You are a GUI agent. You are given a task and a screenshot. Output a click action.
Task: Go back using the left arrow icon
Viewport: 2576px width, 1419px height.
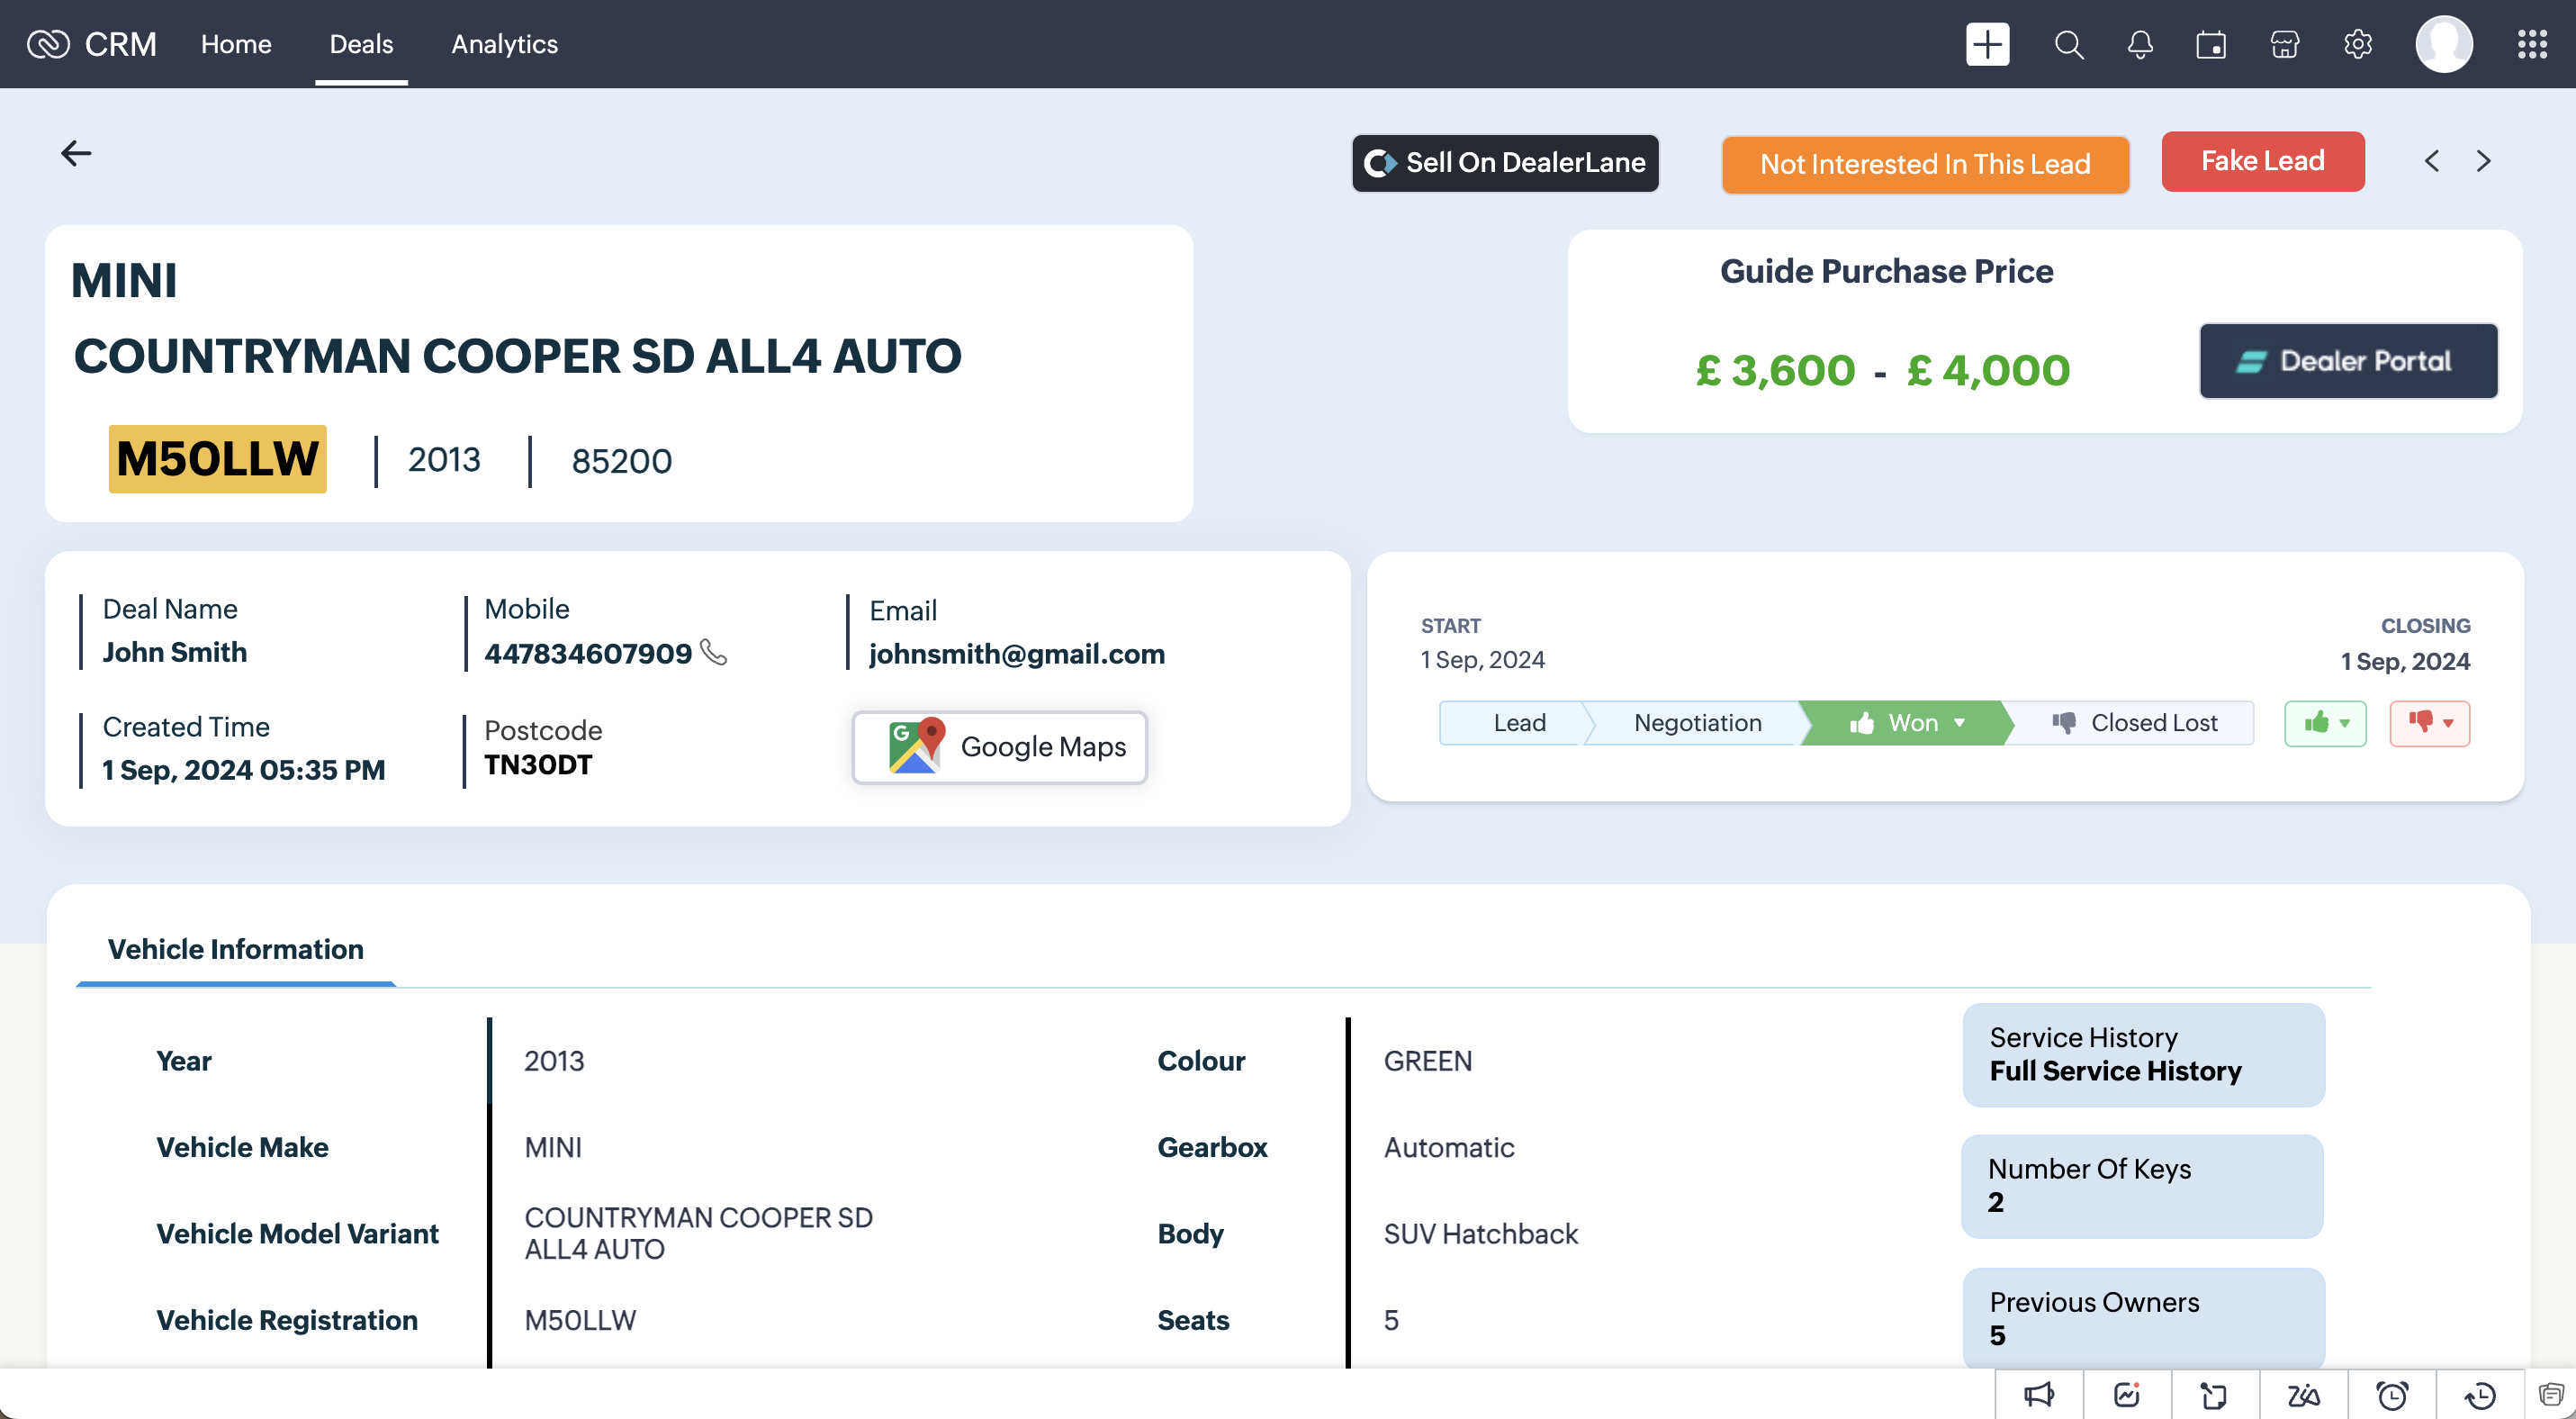click(x=76, y=153)
